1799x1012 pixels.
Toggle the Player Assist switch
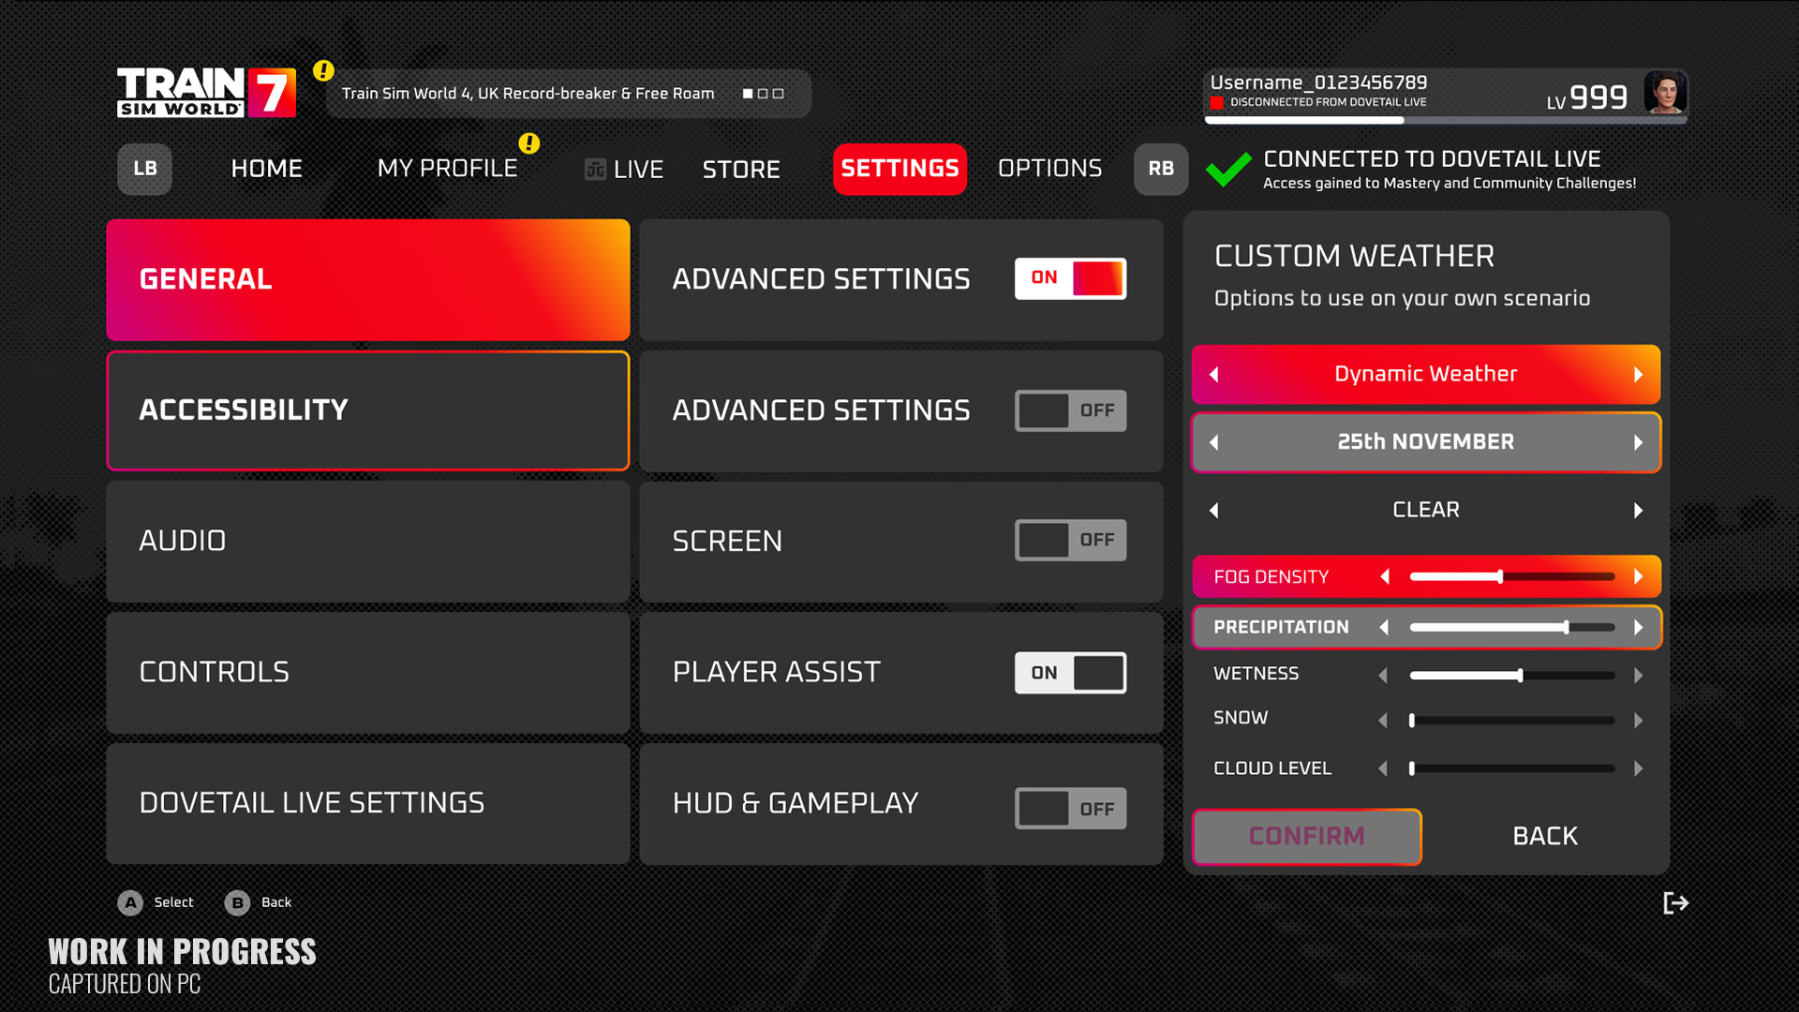pyautogui.click(x=1071, y=673)
